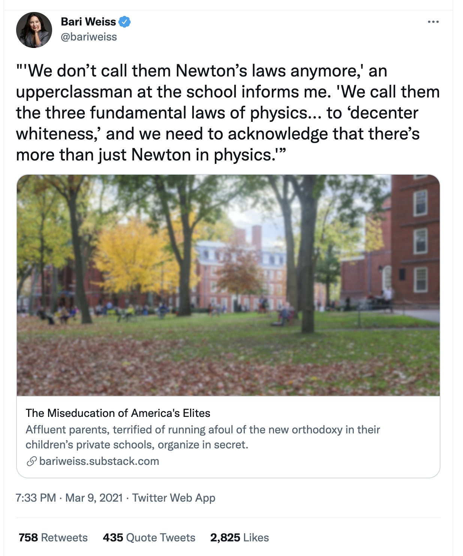Click the 'decenter whiteness' line of the tweet
The image size is (463, 556).
pos(217,134)
